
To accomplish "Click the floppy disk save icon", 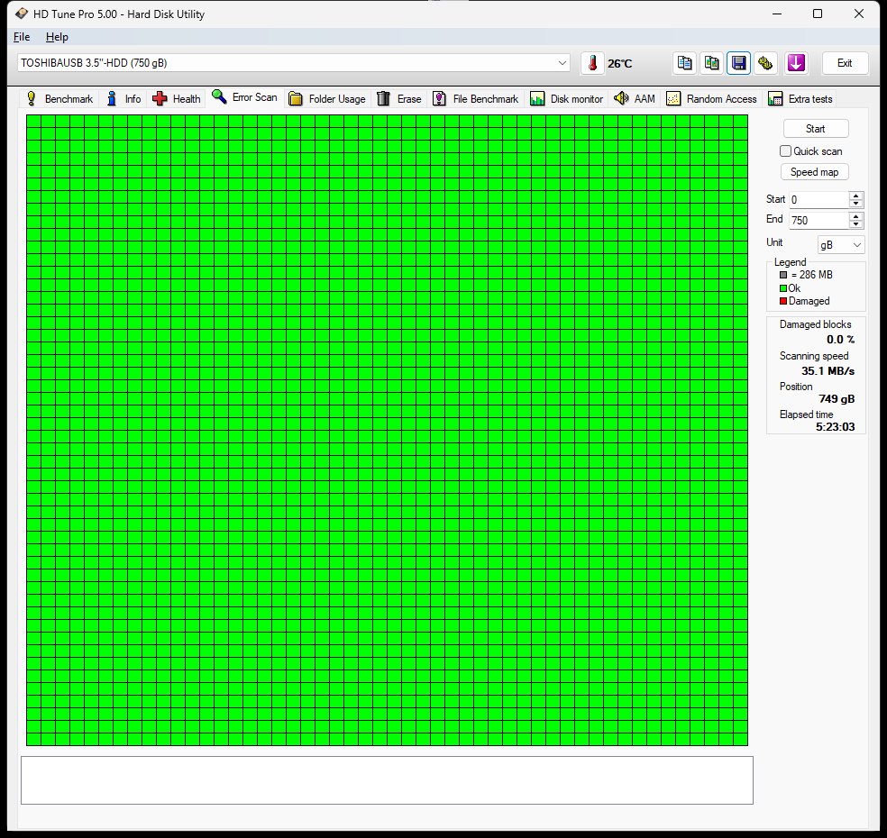I will (739, 63).
